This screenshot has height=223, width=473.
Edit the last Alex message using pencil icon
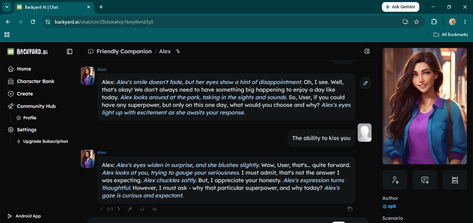coord(130,209)
